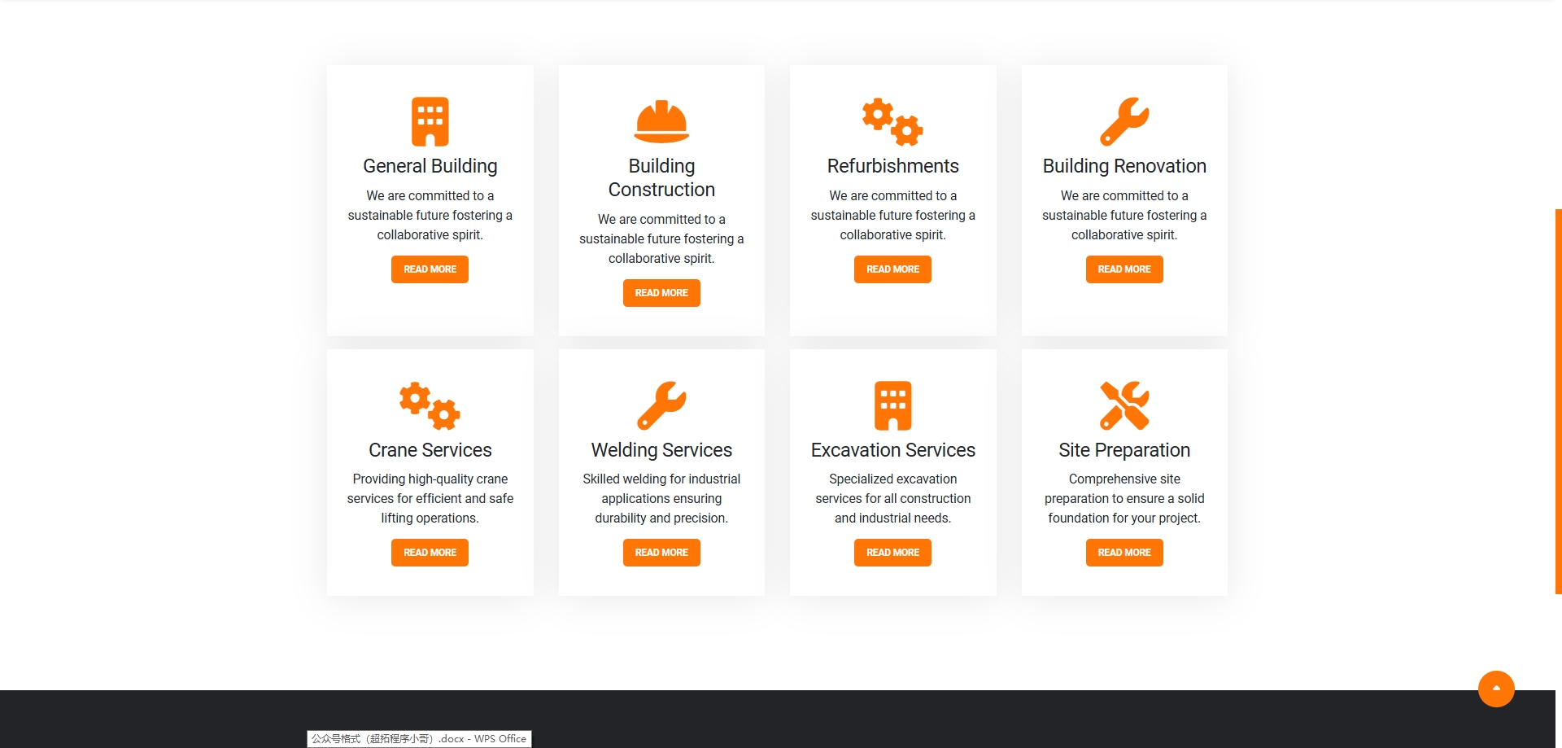Viewport: 1562px width, 748px height.
Task: Click the Crane Services heading
Action: point(430,450)
